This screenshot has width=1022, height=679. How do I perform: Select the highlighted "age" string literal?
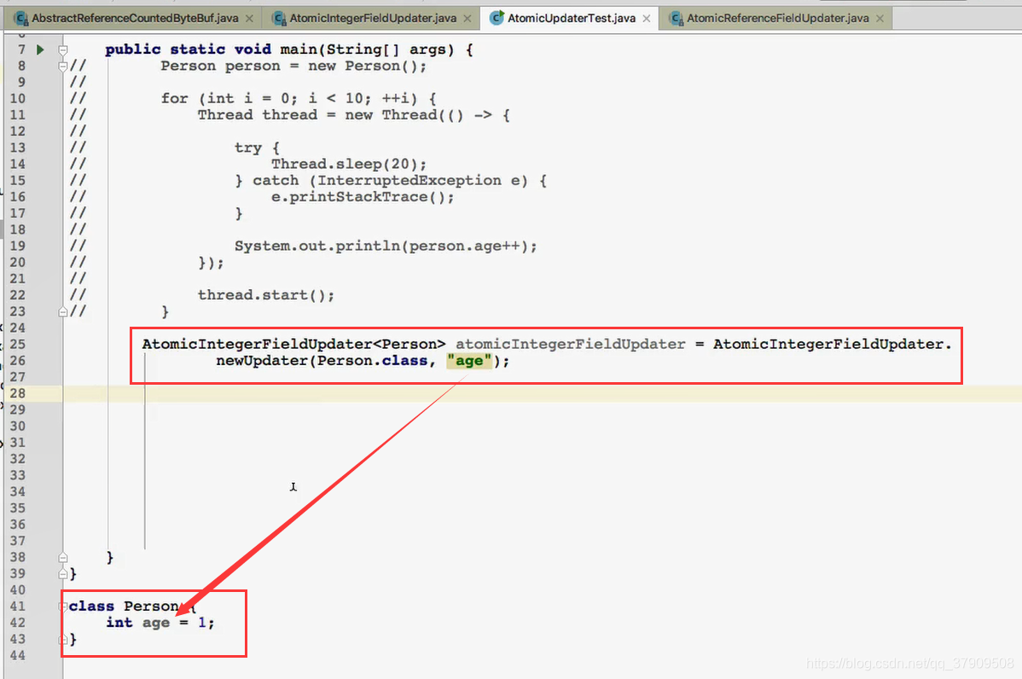468,360
